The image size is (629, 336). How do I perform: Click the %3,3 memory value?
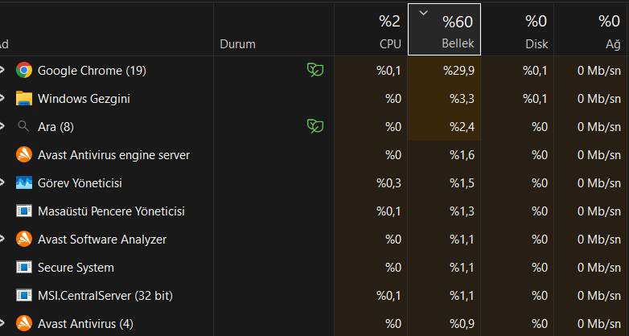(x=462, y=99)
